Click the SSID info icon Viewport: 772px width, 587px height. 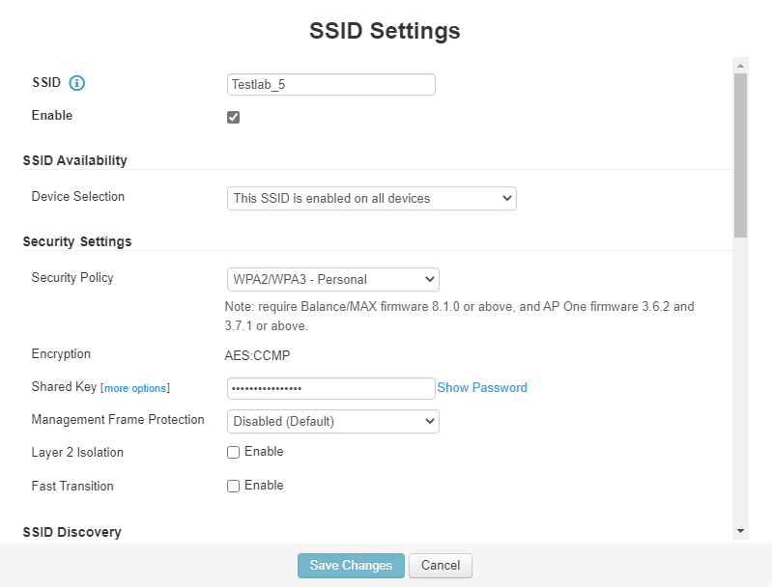pyautogui.click(x=77, y=83)
